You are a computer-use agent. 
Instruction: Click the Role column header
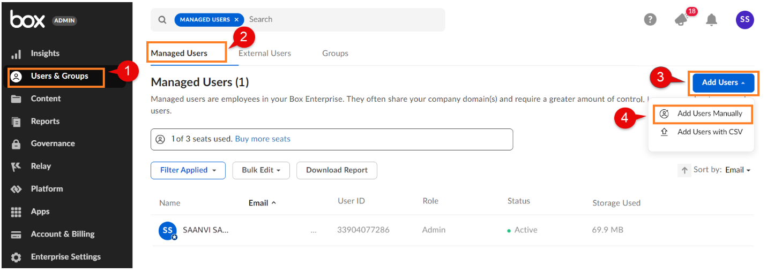[x=430, y=201]
